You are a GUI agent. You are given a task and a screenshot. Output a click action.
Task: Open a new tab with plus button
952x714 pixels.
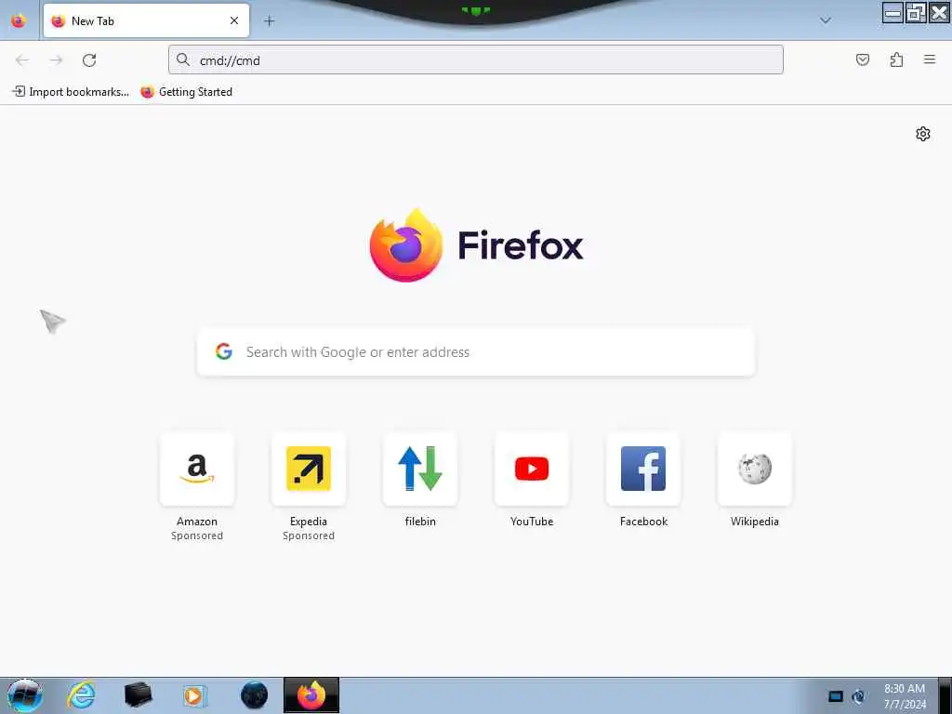coord(269,21)
